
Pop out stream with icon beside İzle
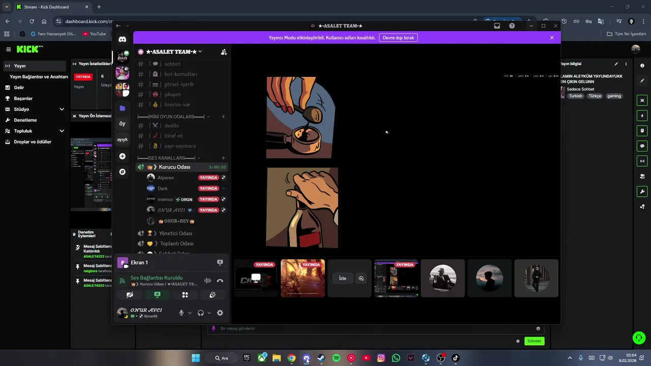tap(361, 279)
